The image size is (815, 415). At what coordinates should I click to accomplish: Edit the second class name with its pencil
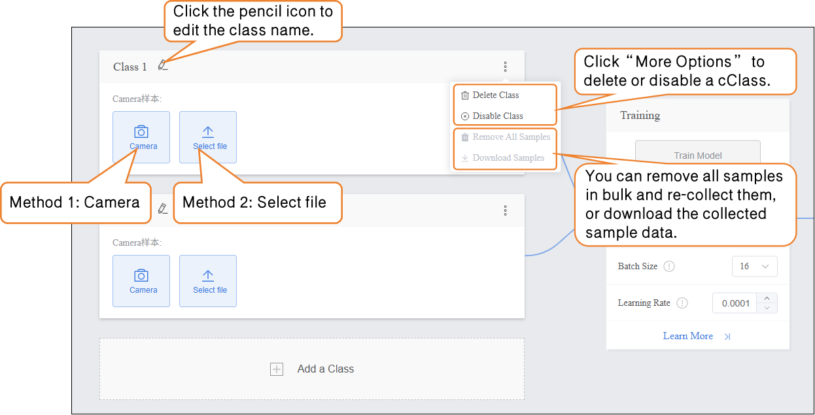click(163, 209)
